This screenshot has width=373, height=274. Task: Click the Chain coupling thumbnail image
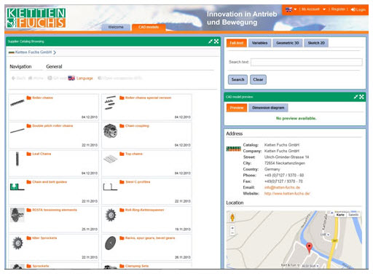(x=110, y=130)
